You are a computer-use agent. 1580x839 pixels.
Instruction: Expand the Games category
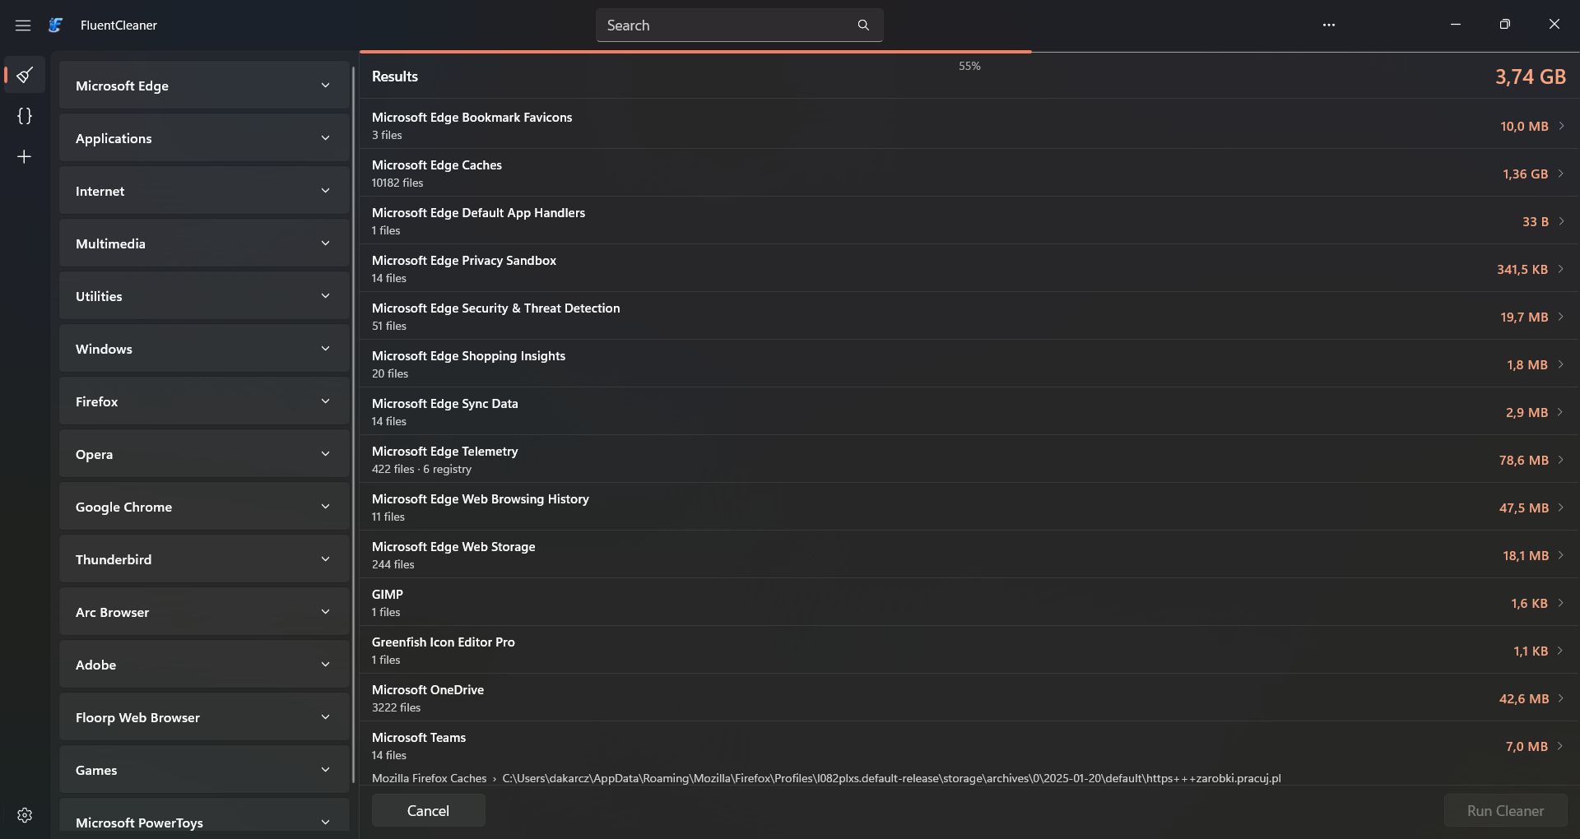click(x=204, y=770)
